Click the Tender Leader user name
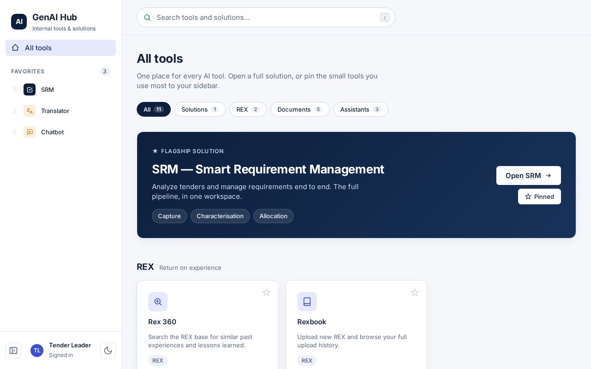The height and width of the screenshot is (369, 591). 70,345
